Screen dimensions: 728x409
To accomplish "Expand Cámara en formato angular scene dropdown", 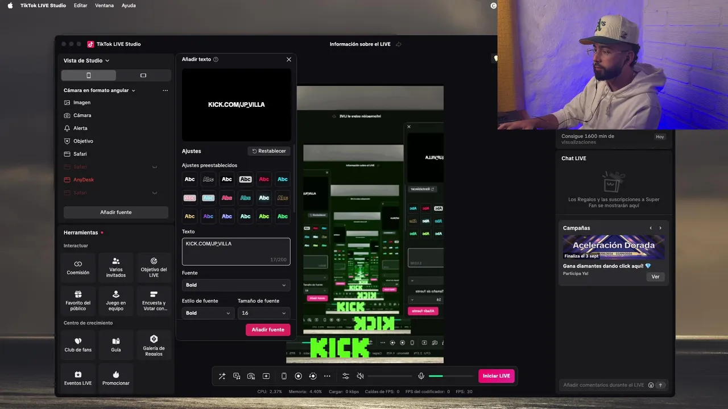I will click(100, 90).
